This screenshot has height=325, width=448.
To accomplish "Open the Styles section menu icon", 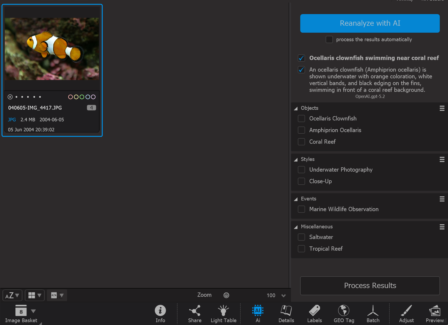I will (x=442, y=159).
